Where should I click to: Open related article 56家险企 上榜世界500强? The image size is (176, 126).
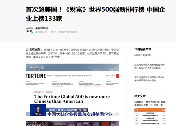150,104
